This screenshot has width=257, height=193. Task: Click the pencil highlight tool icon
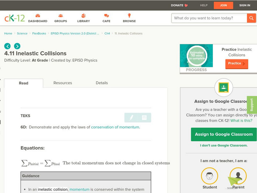click(131, 118)
